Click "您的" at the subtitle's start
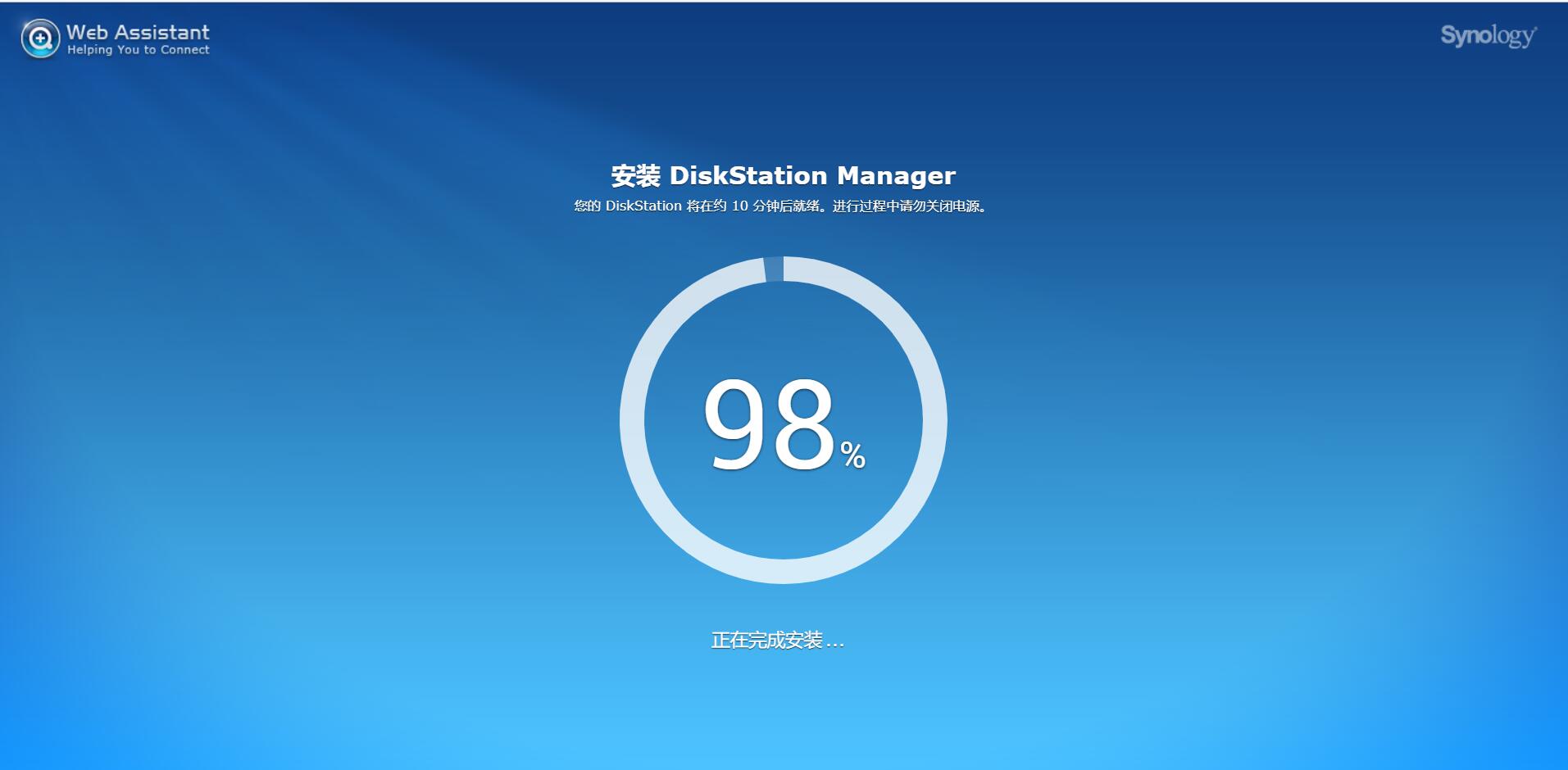 pos(587,206)
